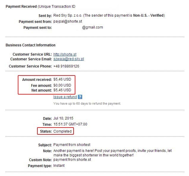189x176 pixels.
Task: Click the Net amount value
Action: click(x=62, y=90)
